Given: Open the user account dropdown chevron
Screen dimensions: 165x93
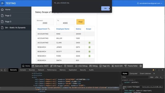Looking at the screenshot, I should [x=162, y=3].
